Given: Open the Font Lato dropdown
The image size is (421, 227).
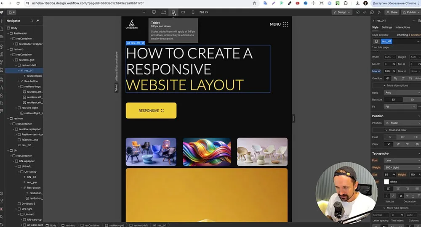Looking at the screenshot, I should [x=402, y=160].
